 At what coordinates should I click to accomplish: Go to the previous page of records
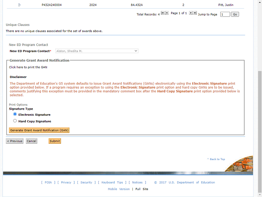[167, 13]
